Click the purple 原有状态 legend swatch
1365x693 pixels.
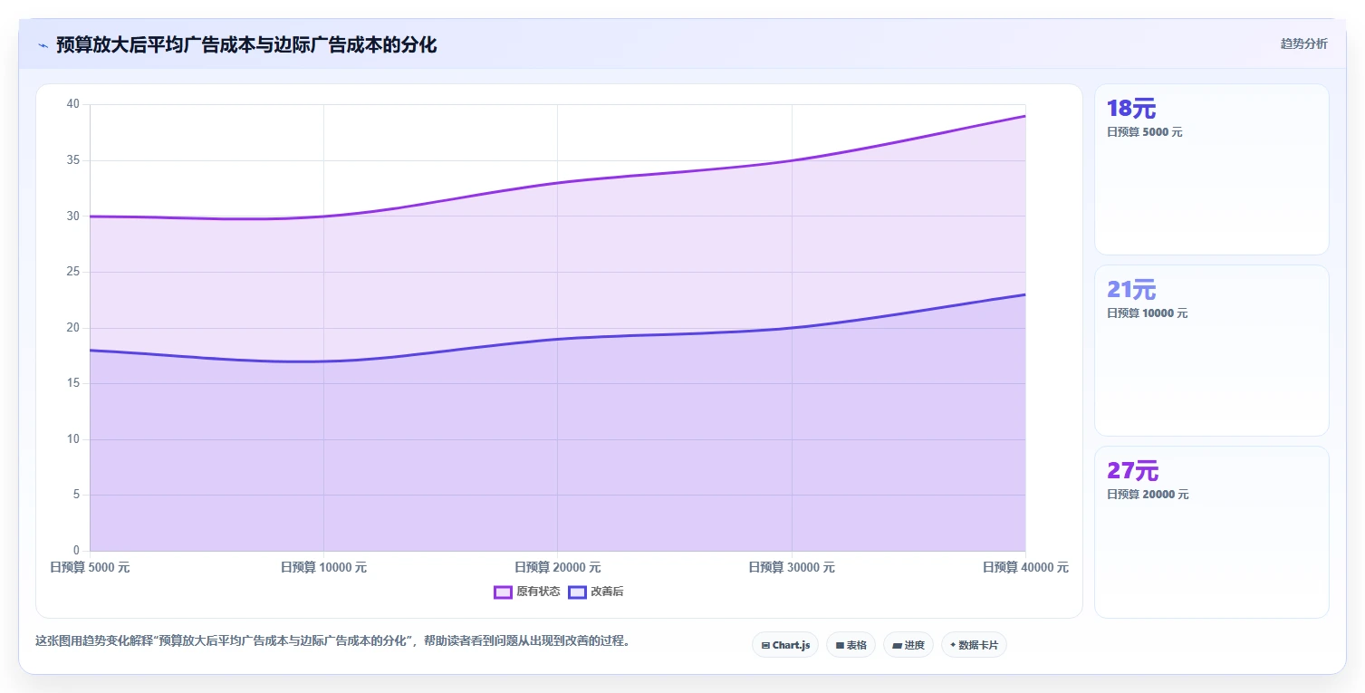[x=503, y=592]
